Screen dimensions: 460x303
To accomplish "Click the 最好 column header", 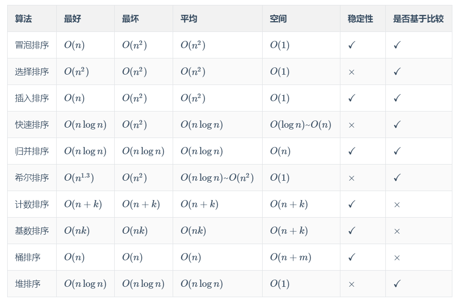I will pos(72,19).
